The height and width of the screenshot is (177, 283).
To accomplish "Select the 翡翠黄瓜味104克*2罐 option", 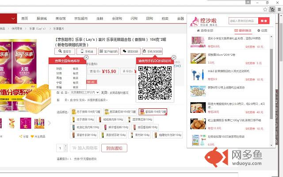I will [x=120, y=112].
